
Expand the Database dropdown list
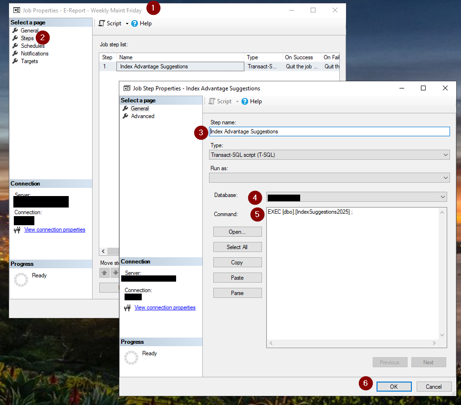click(443, 197)
